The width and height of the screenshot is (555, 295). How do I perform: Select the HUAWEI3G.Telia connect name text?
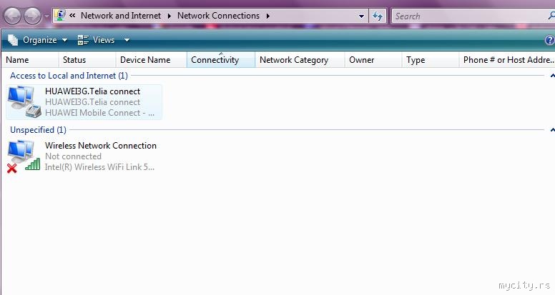[x=93, y=91]
